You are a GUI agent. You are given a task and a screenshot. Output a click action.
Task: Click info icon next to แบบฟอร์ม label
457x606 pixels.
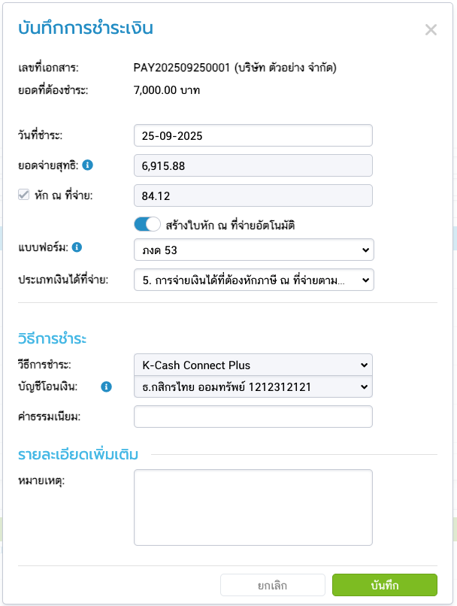77,247
